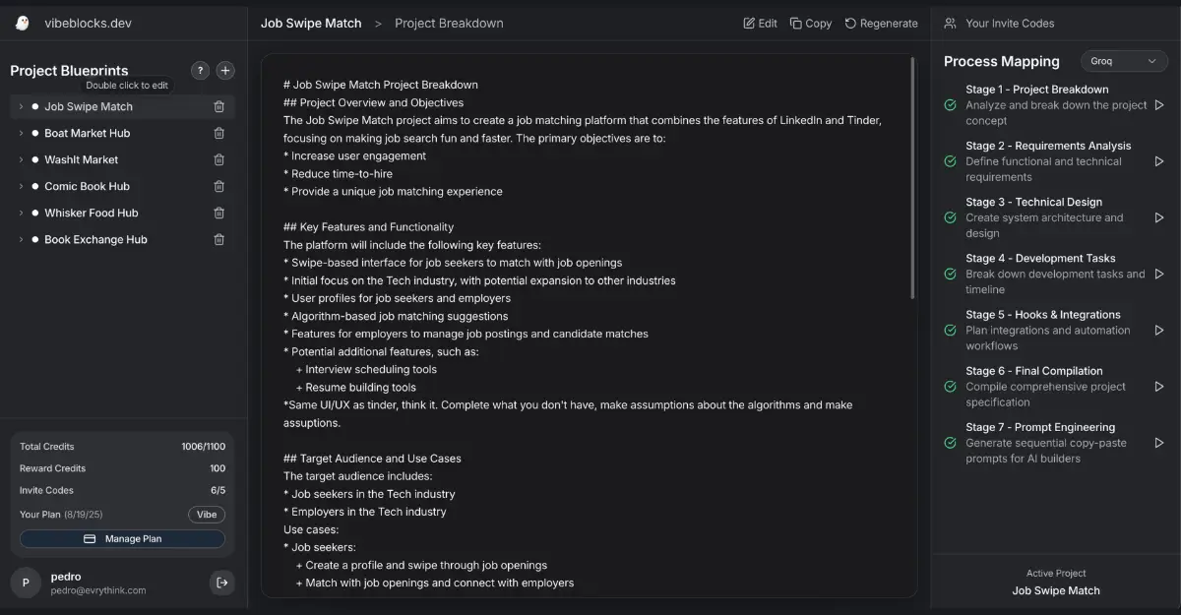
Task: Open the Groq model dropdown
Action: (1124, 61)
